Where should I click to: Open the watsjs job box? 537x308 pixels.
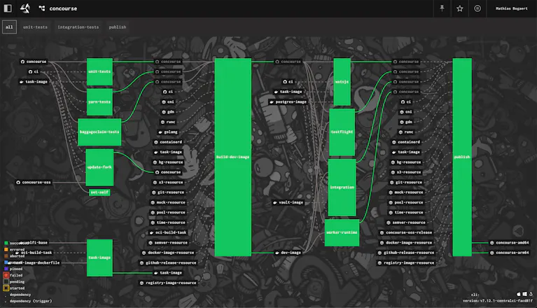click(342, 82)
